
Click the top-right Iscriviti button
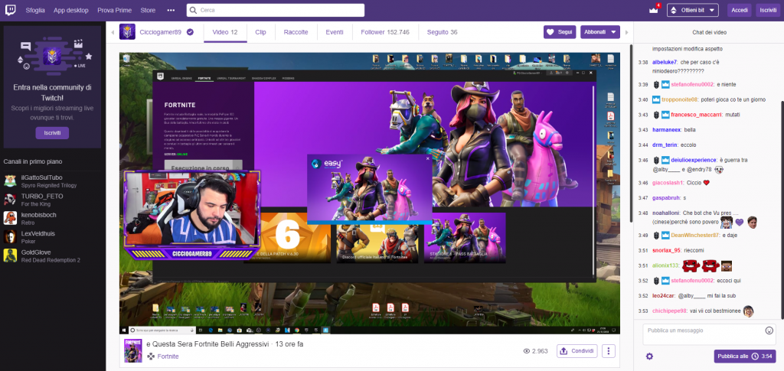click(768, 11)
